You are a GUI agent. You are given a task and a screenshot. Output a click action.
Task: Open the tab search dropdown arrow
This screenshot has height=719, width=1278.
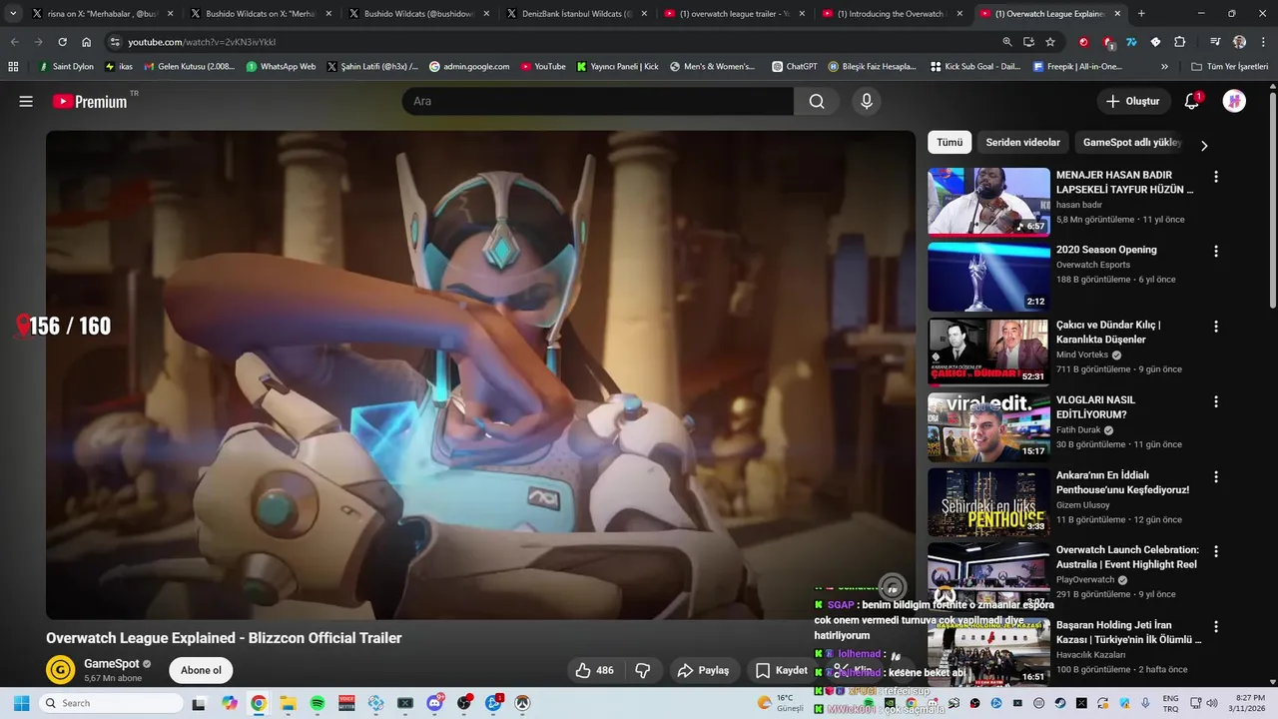tap(13, 13)
